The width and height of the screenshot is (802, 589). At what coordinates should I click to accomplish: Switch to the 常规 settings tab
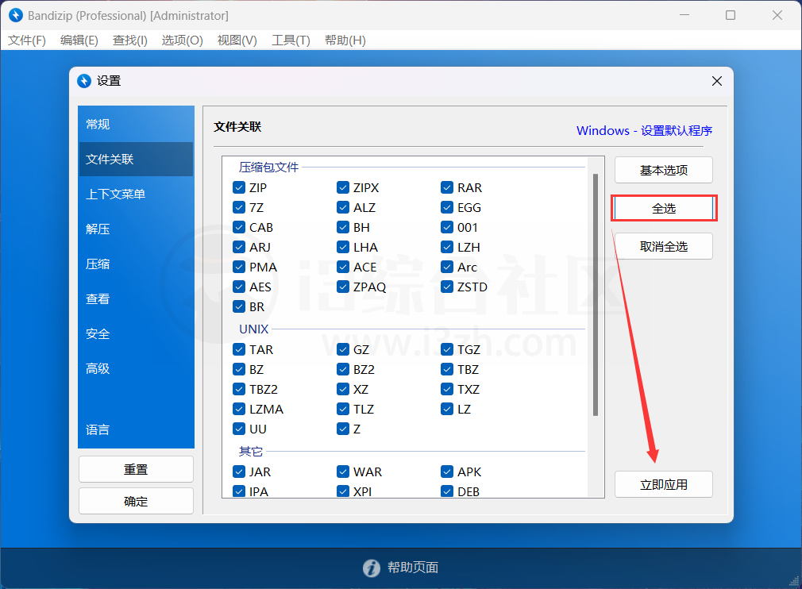tap(136, 125)
